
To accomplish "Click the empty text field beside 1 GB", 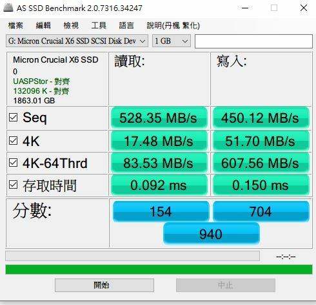I will (253, 41).
